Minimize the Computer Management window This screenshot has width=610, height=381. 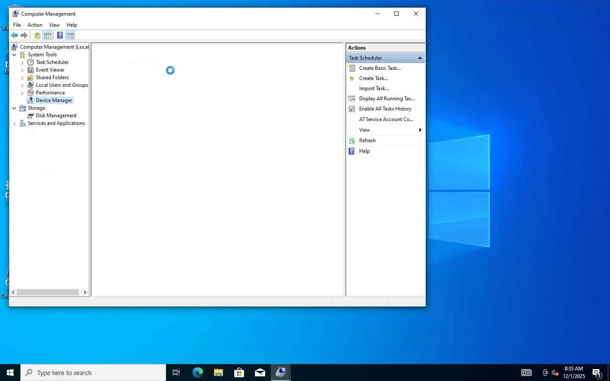[x=377, y=14]
